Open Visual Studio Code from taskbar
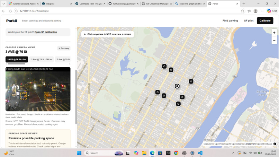279x157 pixels. [200, 153]
